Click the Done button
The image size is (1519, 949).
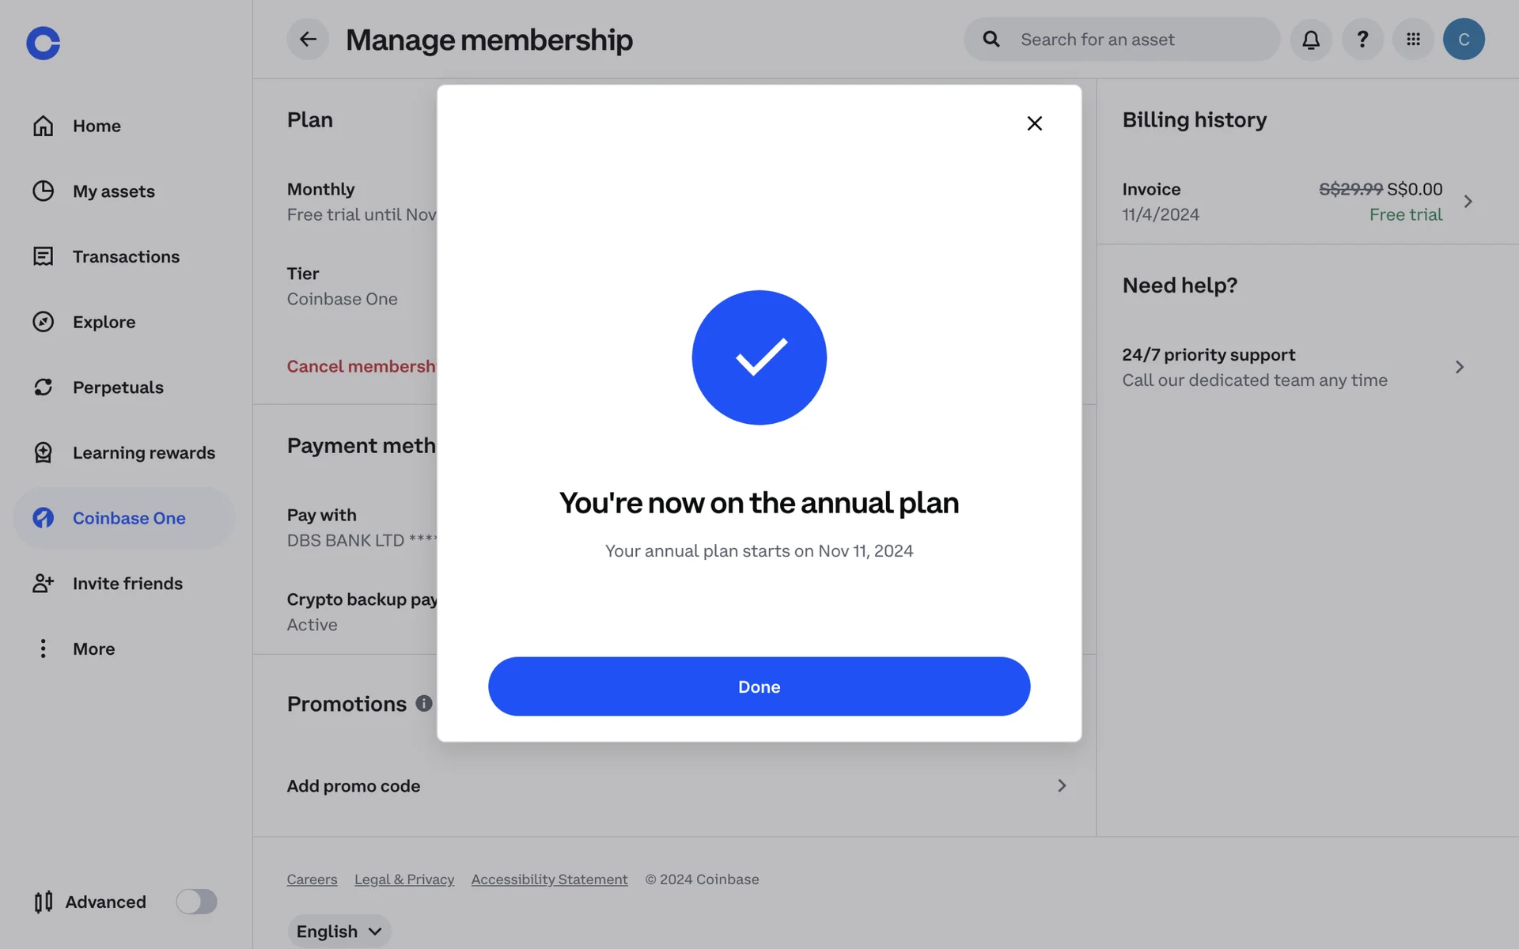(x=759, y=686)
